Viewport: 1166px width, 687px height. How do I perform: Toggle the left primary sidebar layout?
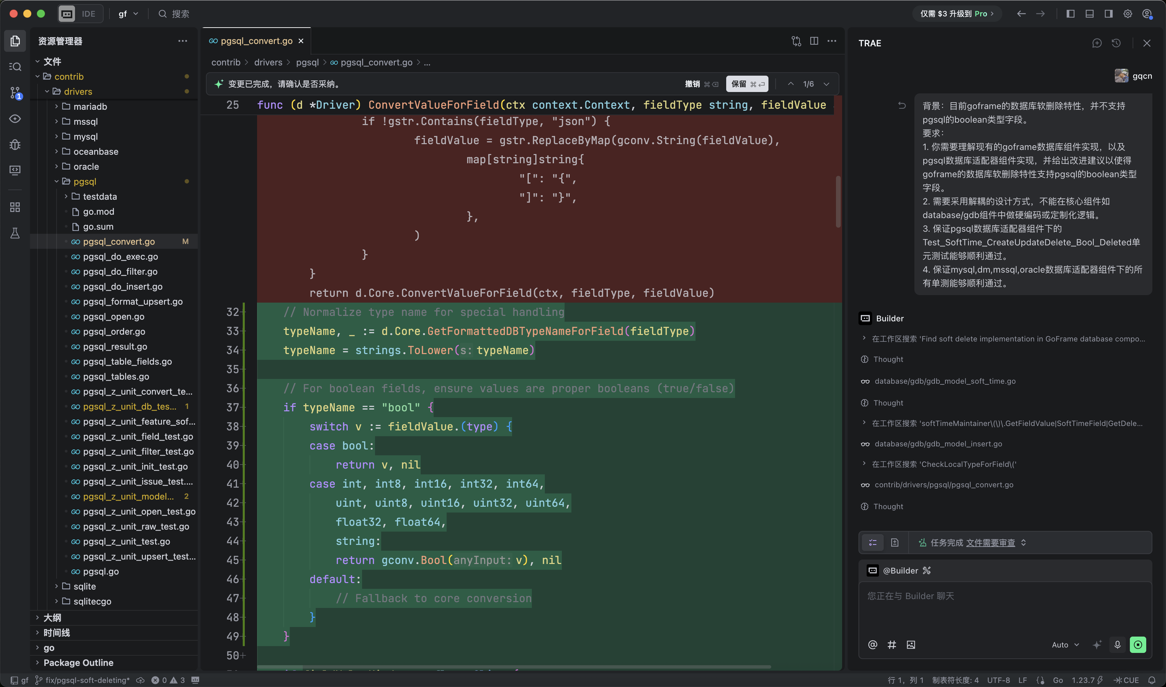1070,14
